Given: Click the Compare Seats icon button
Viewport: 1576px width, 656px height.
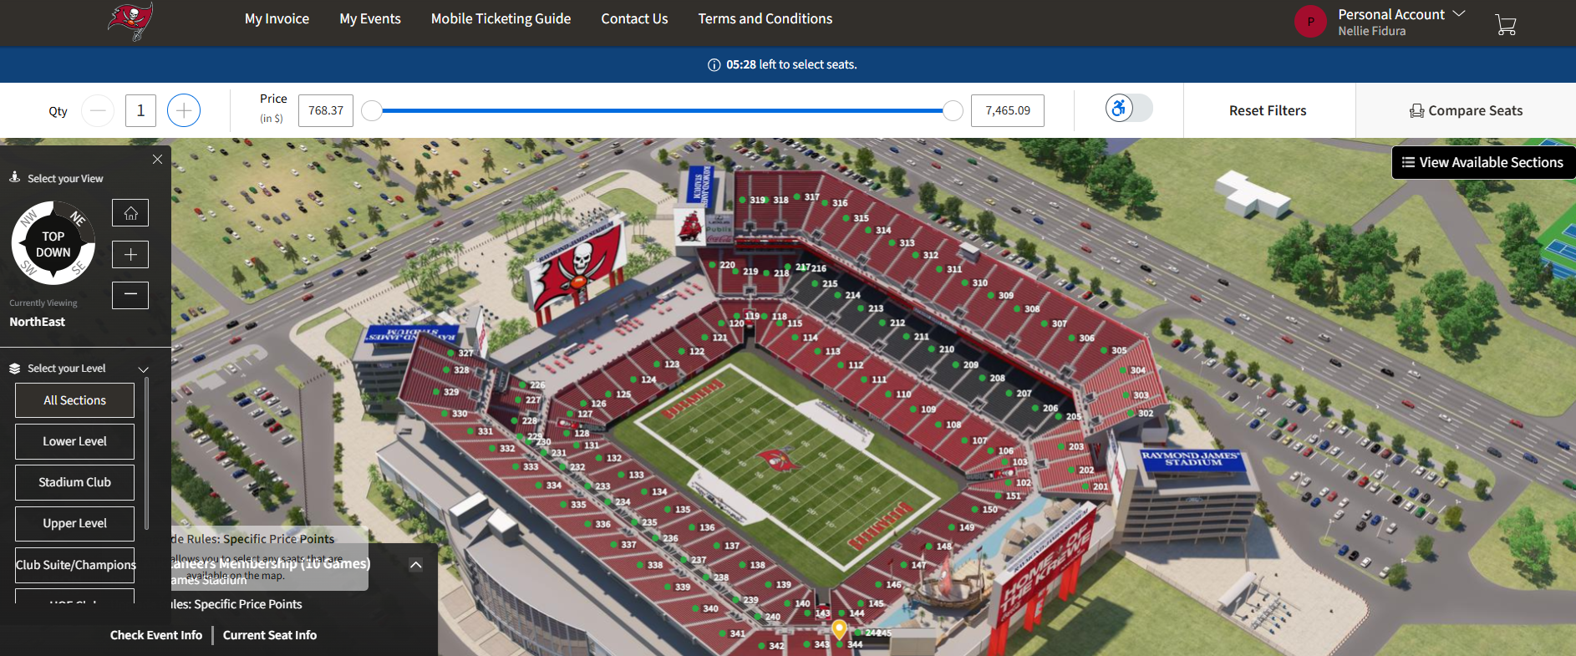Looking at the screenshot, I should tap(1466, 110).
